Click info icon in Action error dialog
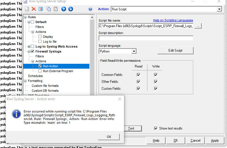 pyautogui.click(x=16, y=114)
